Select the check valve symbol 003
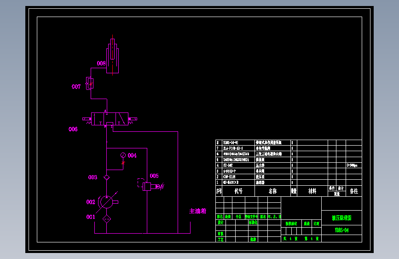Viewport: 399px width, 259px height. click(x=107, y=177)
